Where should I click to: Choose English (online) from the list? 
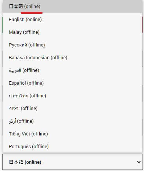[72, 19]
